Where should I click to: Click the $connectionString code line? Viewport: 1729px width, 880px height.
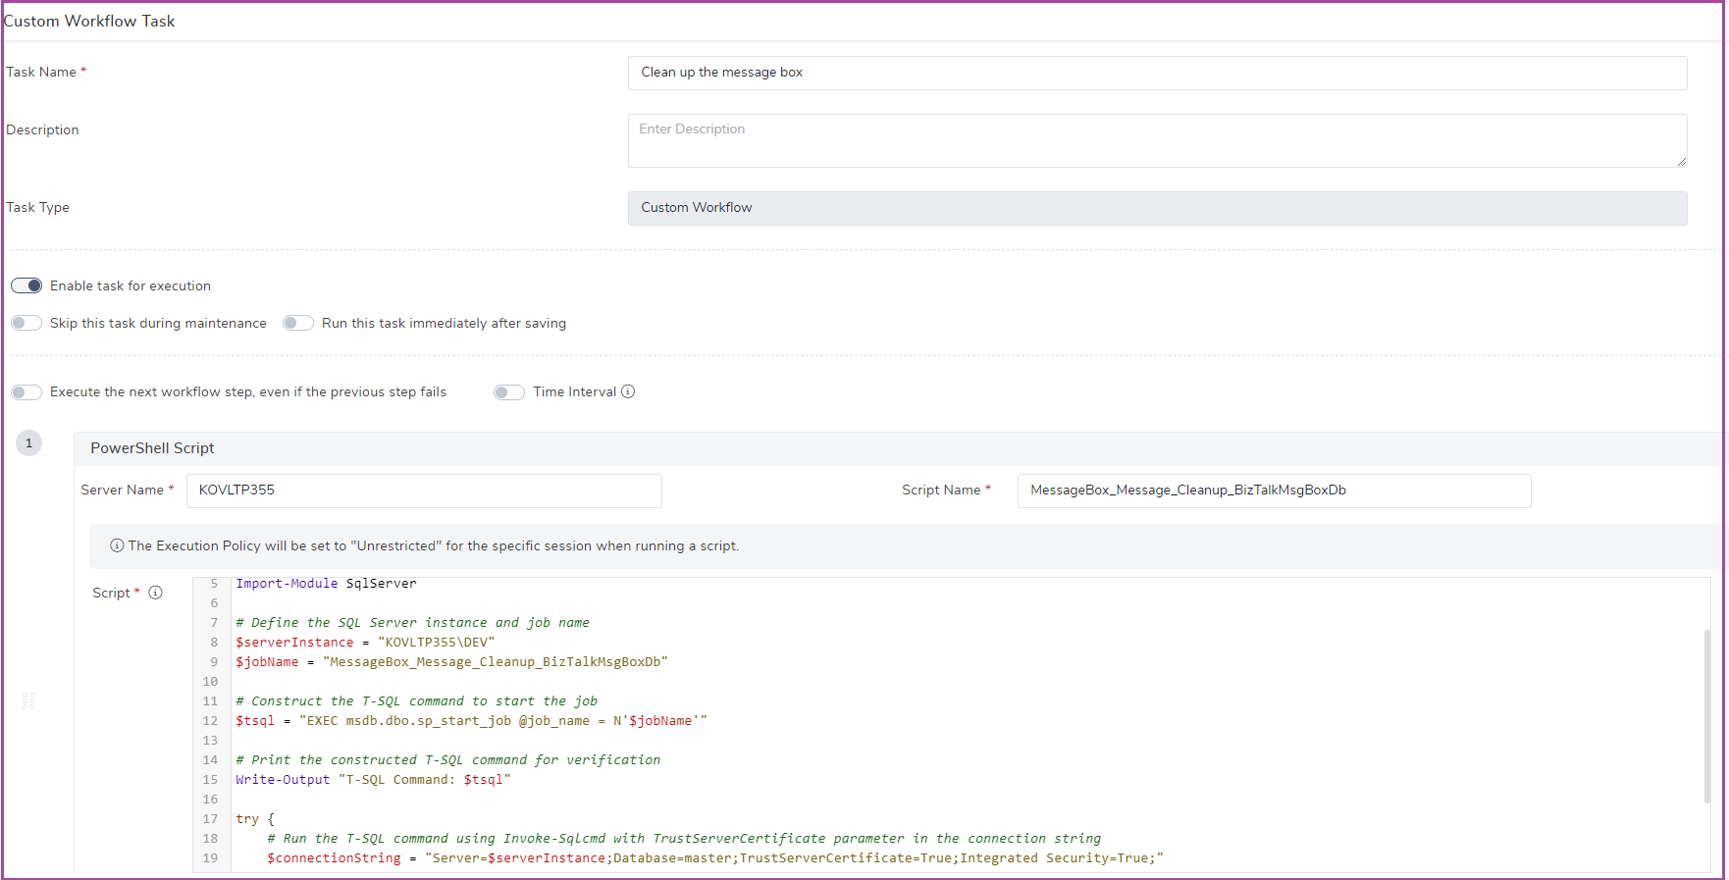coord(715,858)
